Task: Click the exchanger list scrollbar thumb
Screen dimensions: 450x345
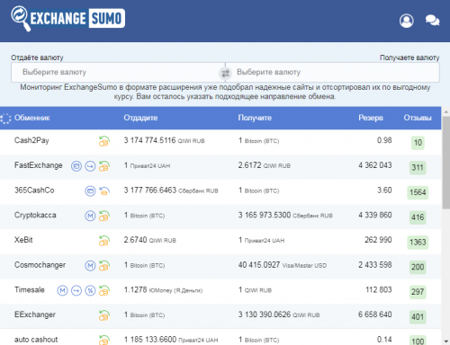Action: point(445,163)
